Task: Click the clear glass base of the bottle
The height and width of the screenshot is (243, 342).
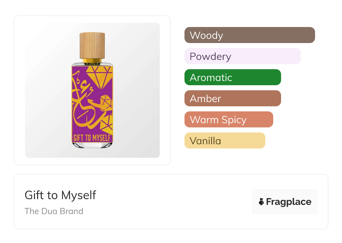Action: (92, 145)
